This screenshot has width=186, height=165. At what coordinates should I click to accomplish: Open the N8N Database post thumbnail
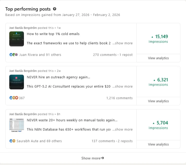(x=16, y=125)
